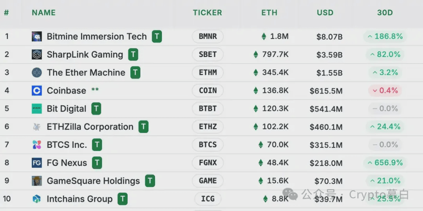Sort by the USD column header
The width and height of the screenshot is (423, 211).
(x=325, y=13)
